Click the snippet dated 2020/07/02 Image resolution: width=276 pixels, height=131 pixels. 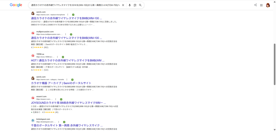click(x=74, y=23)
